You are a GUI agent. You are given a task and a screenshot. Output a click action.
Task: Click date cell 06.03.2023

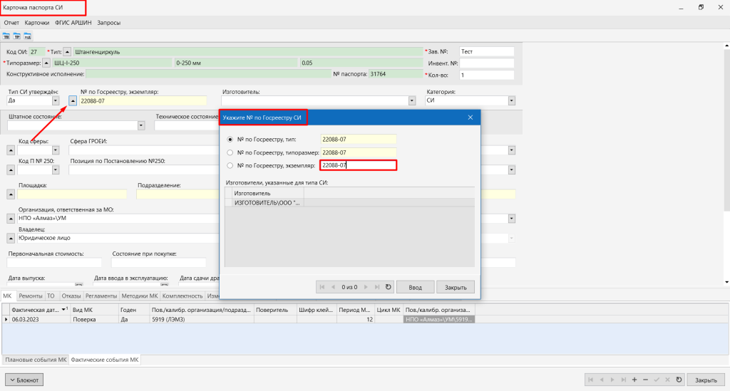click(x=40, y=319)
